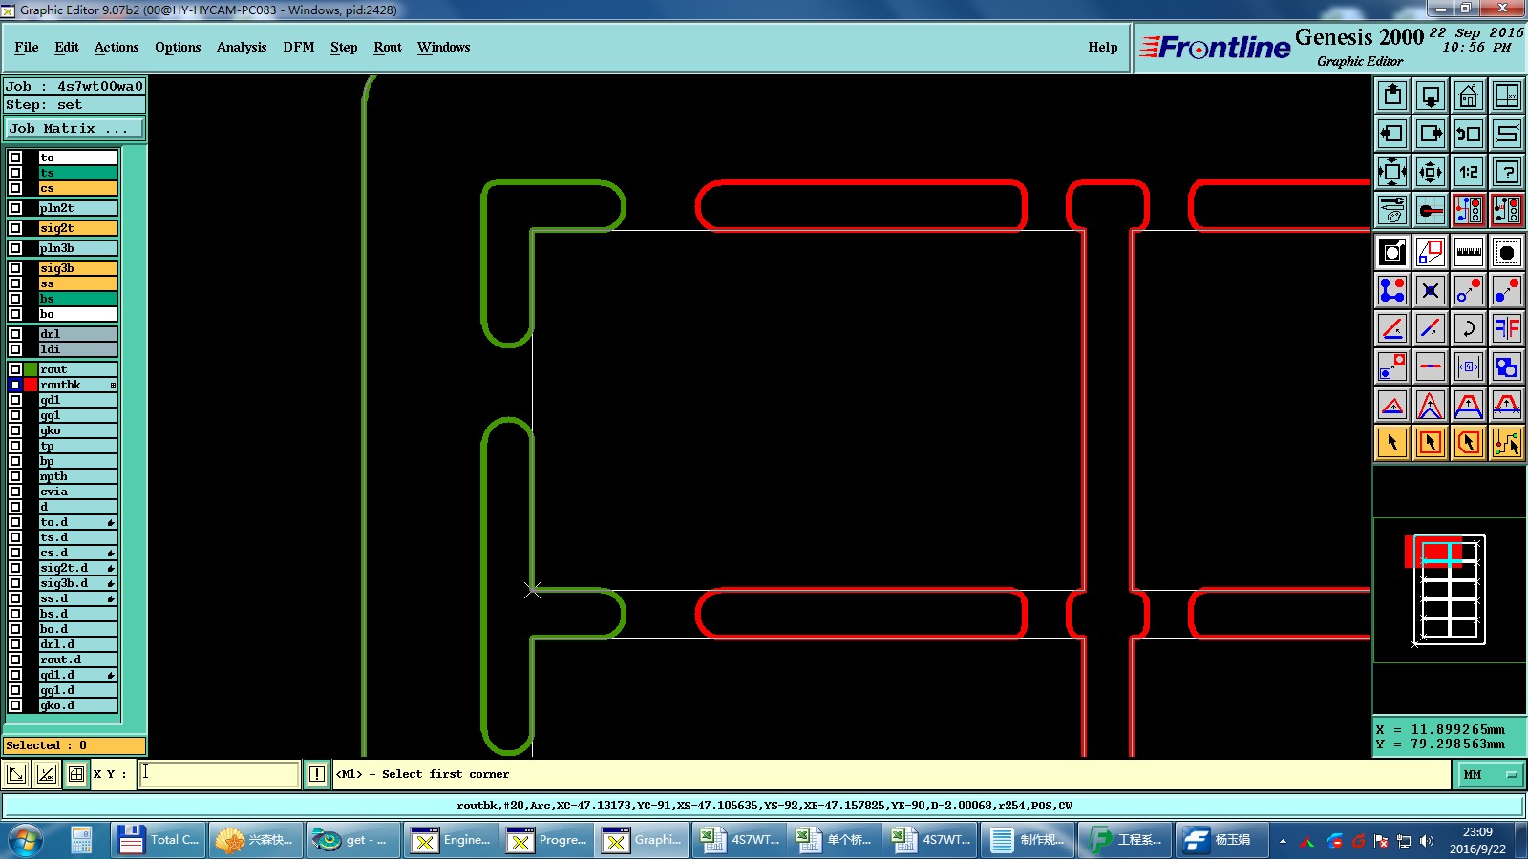Click the rotate arc arrow icon
The width and height of the screenshot is (1528, 859).
pos(1469,328)
